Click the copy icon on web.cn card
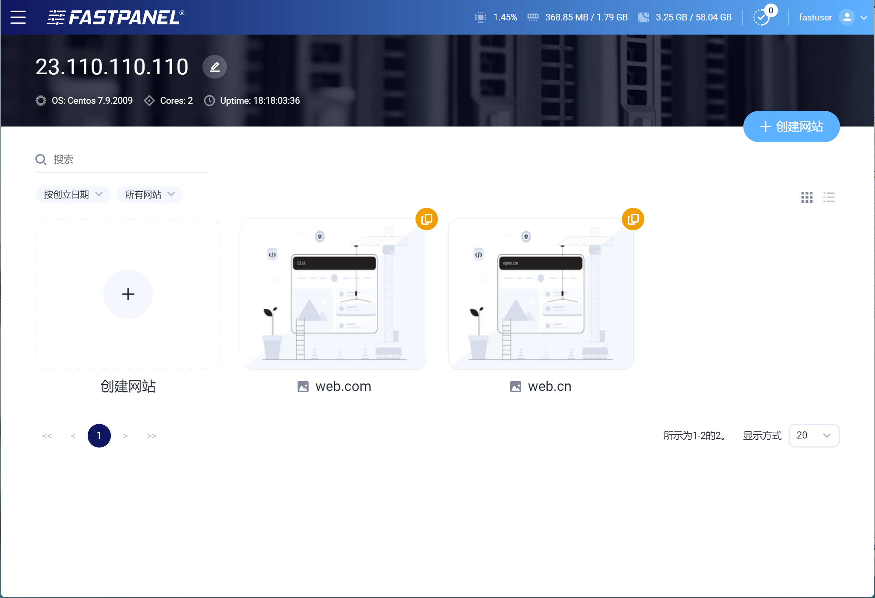875x598 pixels. coord(633,219)
